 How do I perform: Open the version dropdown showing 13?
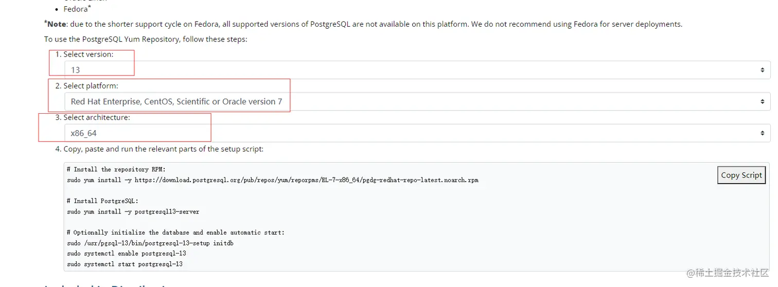412,70
